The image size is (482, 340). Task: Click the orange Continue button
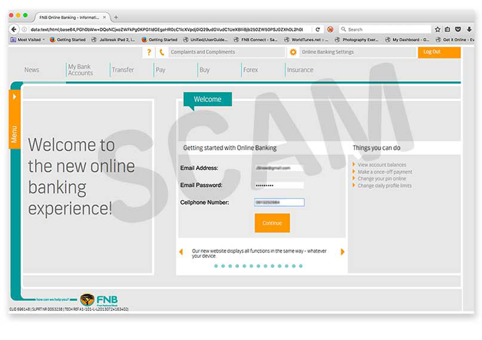coord(272,223)
